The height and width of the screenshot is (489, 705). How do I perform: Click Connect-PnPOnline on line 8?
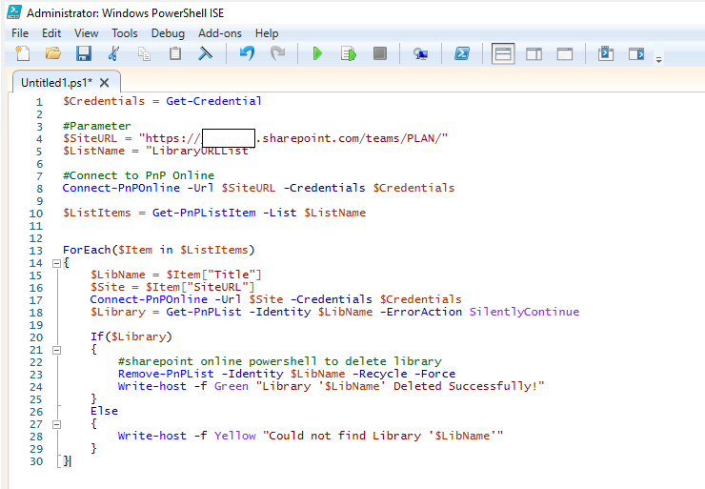coord(121,188)
